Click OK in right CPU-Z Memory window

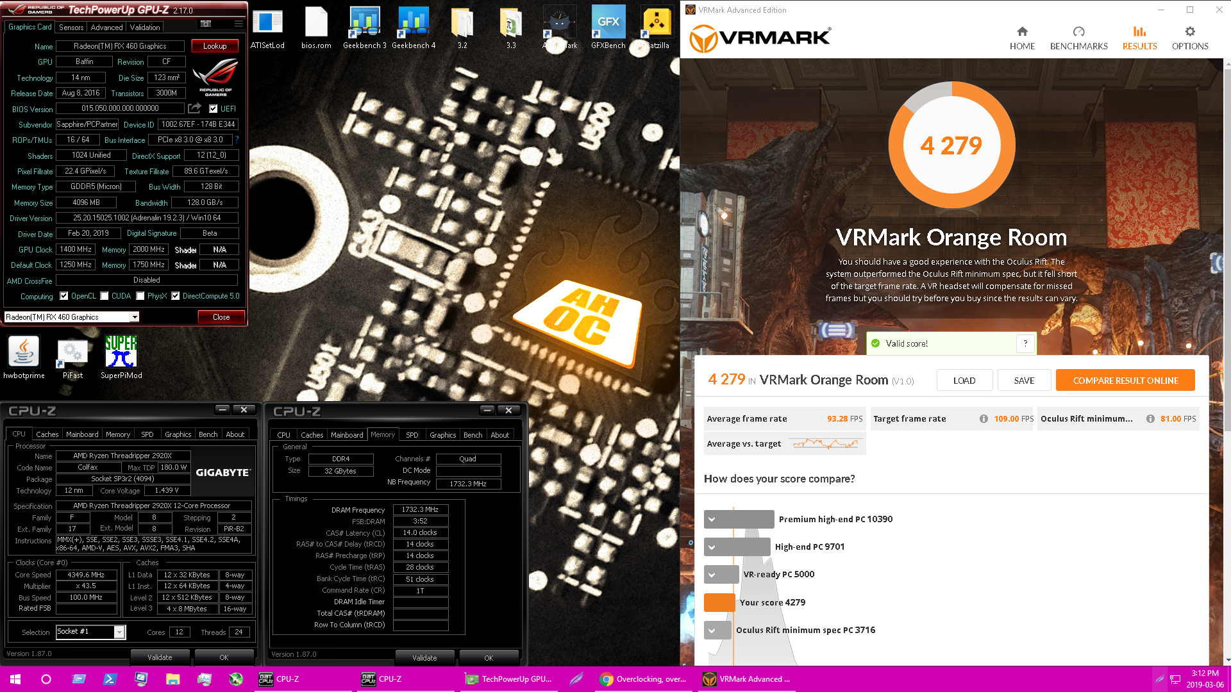489,658
